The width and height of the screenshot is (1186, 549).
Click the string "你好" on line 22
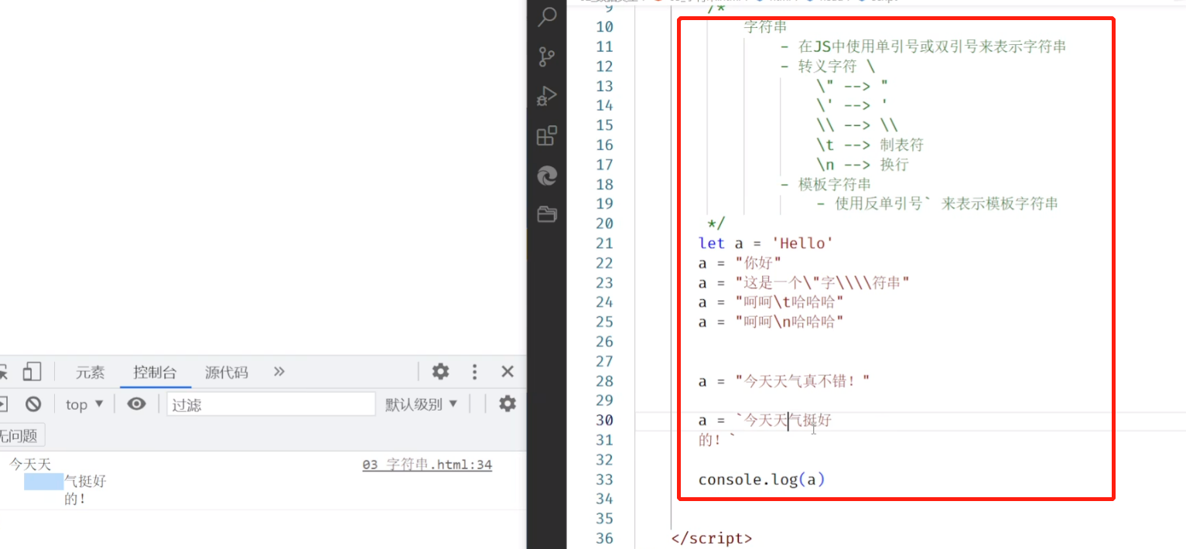[x=759, y=263]
